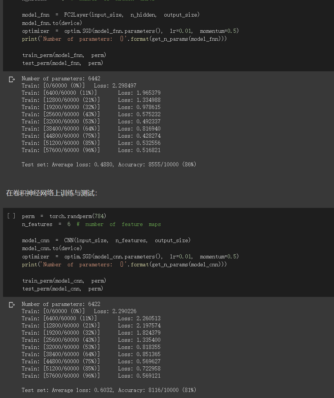The image size is (334, 398).
Task: Click the 81% accuracy test set result
Action: tap(109, 390)
